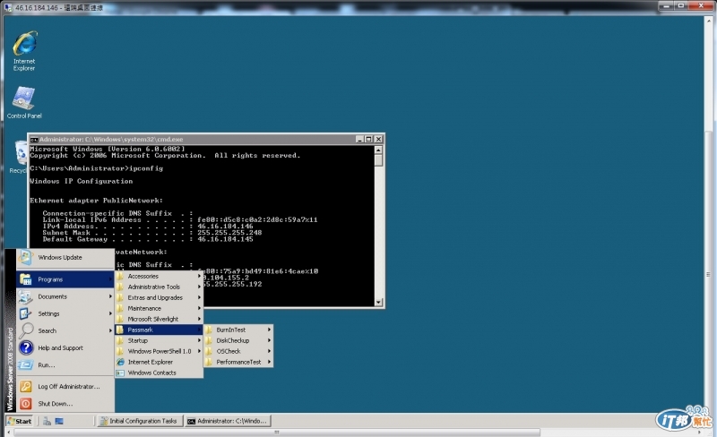Click the cmd window down scroll arrow
This screenshot has width=717, height=437.
[378, 302]
